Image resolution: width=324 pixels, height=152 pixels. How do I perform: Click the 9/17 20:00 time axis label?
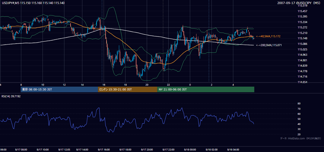point(147,150)
